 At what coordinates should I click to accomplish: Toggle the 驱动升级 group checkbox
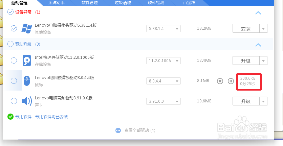10,44
